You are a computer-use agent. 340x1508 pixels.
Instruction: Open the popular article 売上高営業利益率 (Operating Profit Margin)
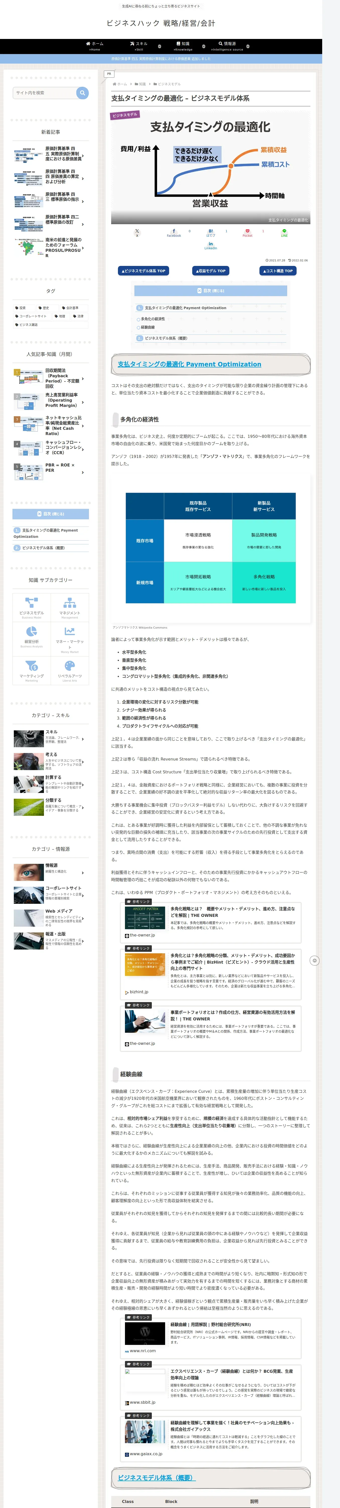(51, 400)
